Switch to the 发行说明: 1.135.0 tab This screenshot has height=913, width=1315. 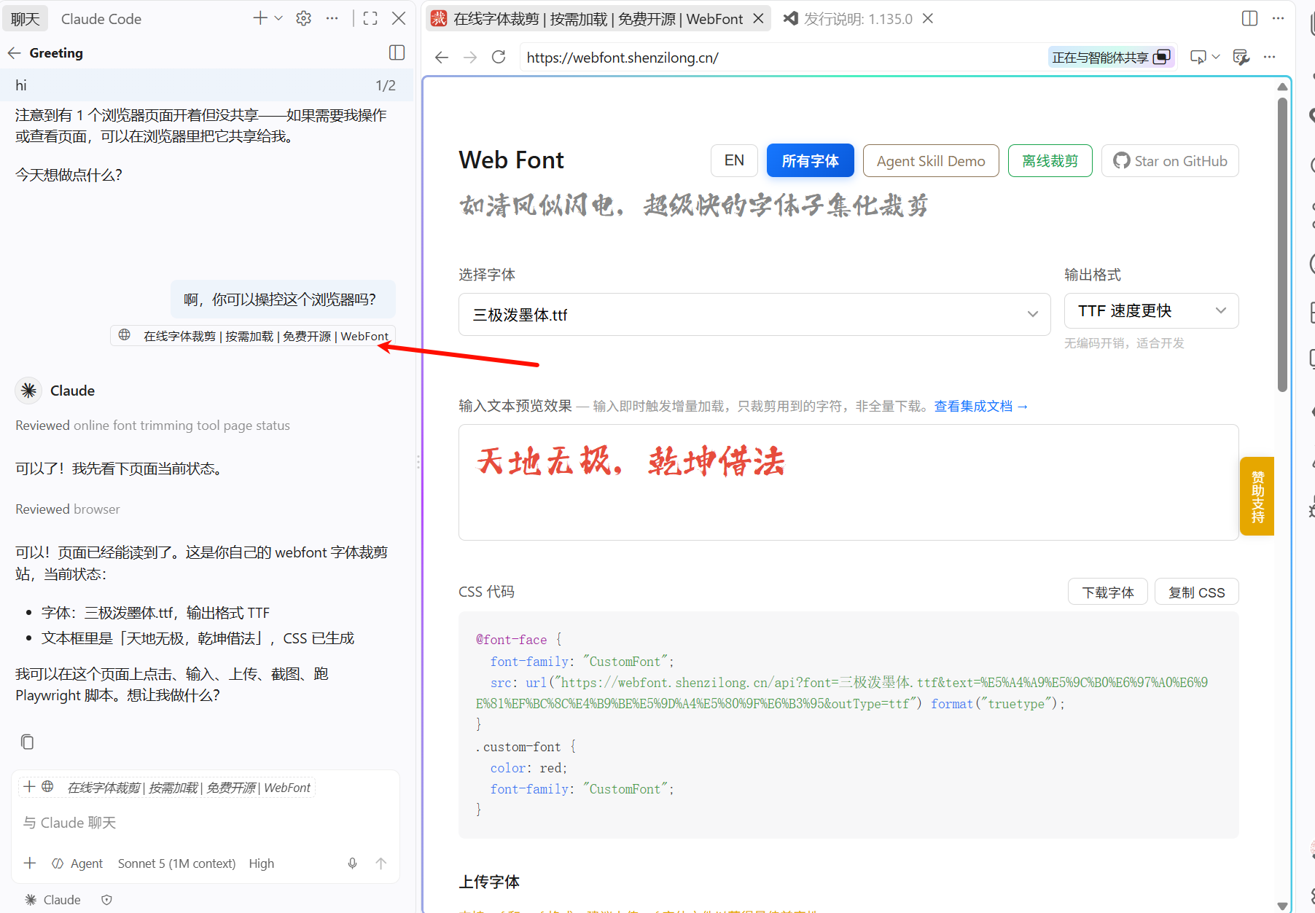pyautogui.click(x=857, y=18)
